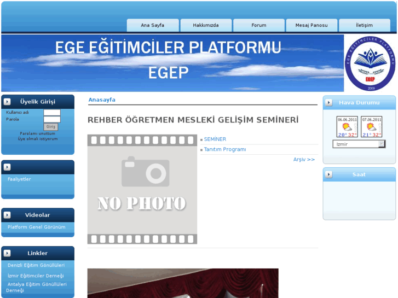The width and height of the screenshot is (398, 298).
Task: Open the Ana Sayfa tab
Action: coord(153,25)
